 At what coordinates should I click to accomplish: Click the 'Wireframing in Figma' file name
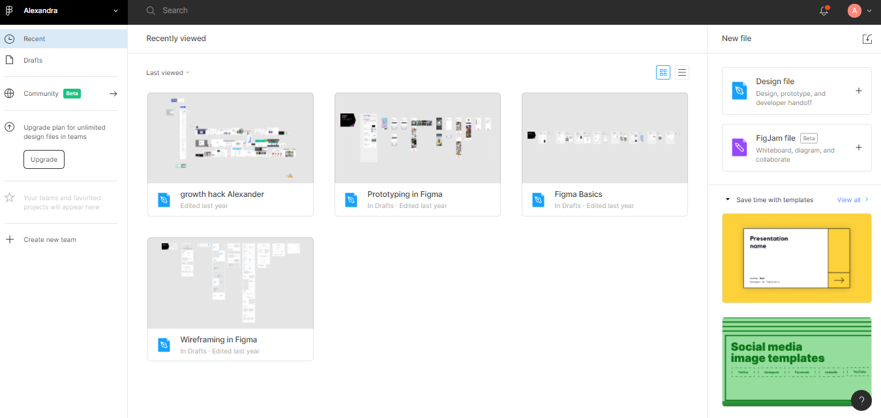point(218,340)
